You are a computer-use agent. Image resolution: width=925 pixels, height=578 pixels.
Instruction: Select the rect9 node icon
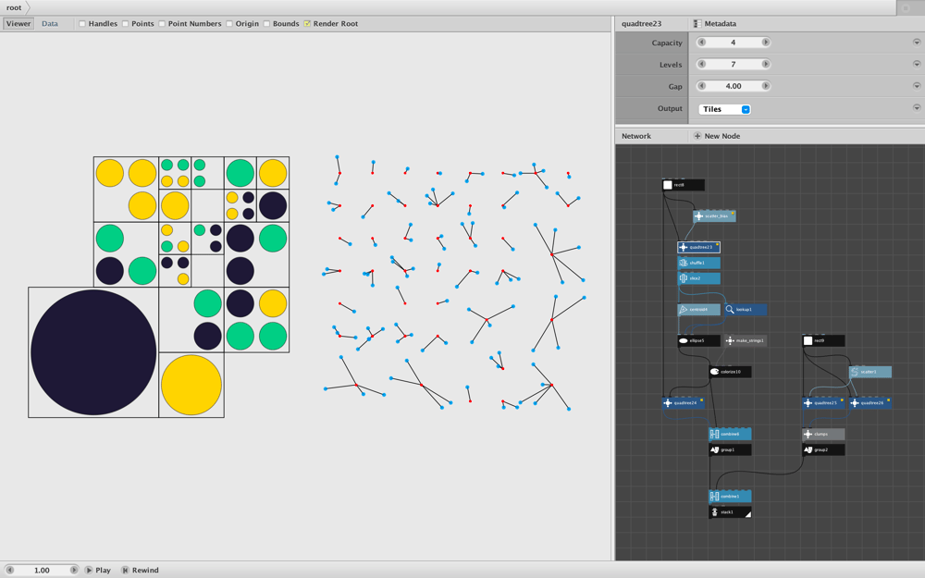tap(808, 340)
